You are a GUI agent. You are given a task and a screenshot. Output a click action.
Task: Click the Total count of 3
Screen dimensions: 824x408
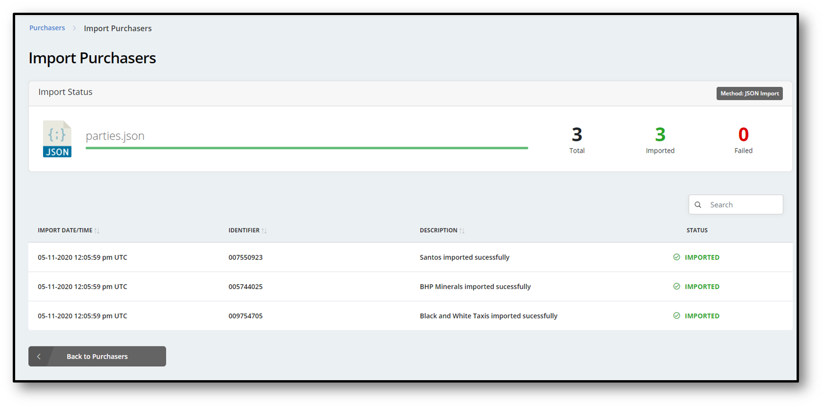577,135
